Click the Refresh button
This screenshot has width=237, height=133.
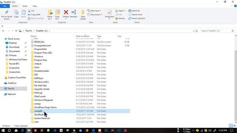(x=197, y=31)
